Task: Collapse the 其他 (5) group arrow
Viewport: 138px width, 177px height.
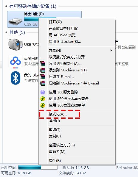Action: coord(6,32)
